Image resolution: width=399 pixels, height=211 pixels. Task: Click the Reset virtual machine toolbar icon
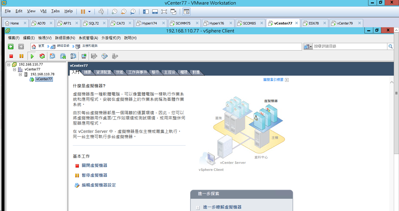click(42, 56)
